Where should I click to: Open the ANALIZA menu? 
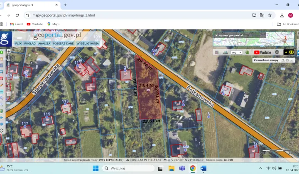pyautogui.click(x=44, y=43)
